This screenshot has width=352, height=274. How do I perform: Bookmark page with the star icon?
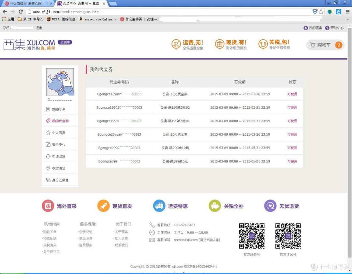pos(321,12)
